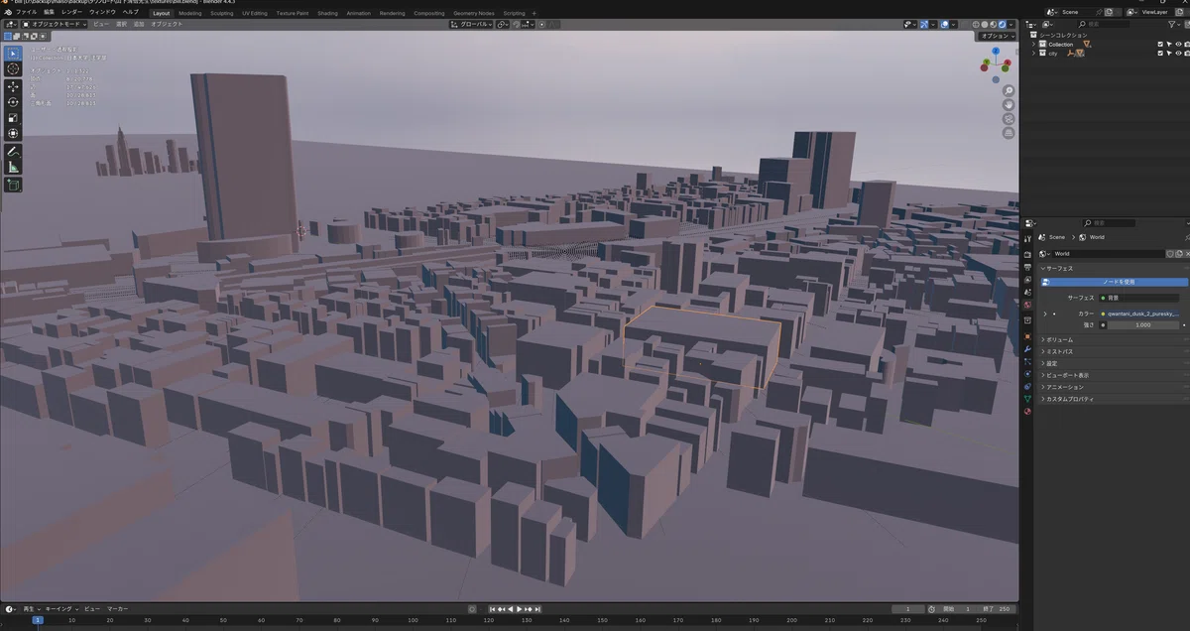
Task: Click the play animation button in the timeline
Action: click(x=519, y=609)
